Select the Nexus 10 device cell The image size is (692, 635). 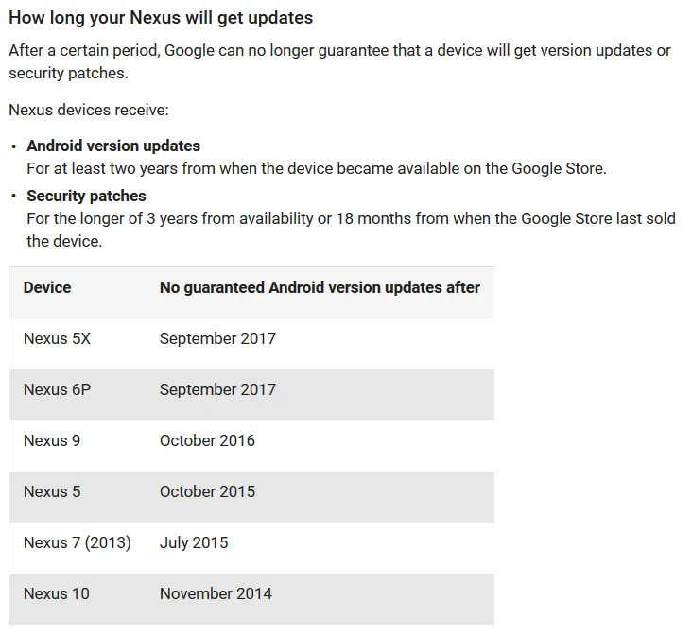(57, 593)
